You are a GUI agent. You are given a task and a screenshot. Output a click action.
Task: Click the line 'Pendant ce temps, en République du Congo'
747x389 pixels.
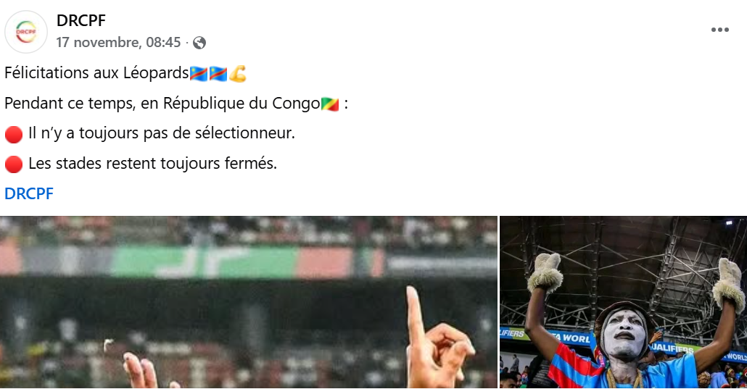[162, 104]
